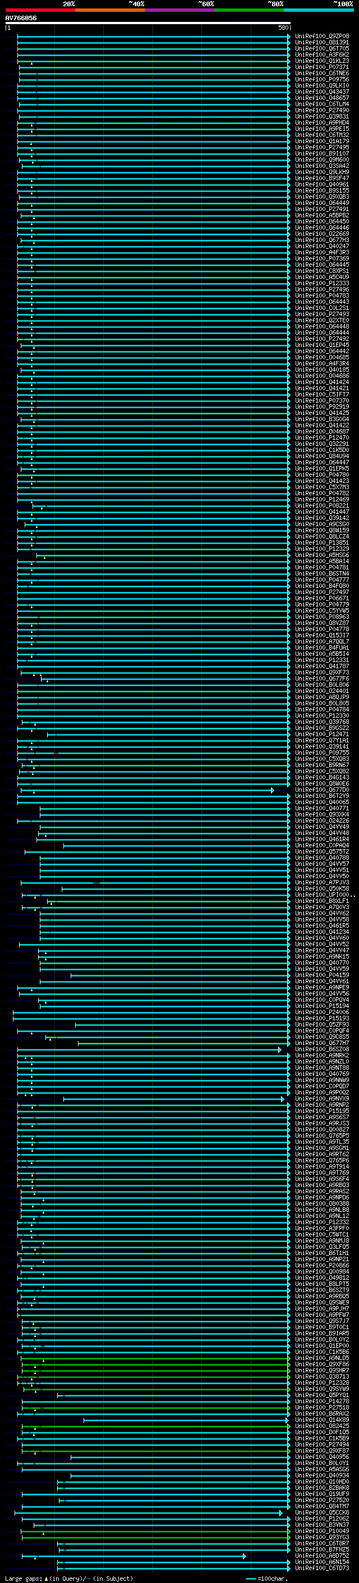Select hit UniRef100_Q40956
The height and width of the screenshot is (1583, 359).
click(322, 1457)
